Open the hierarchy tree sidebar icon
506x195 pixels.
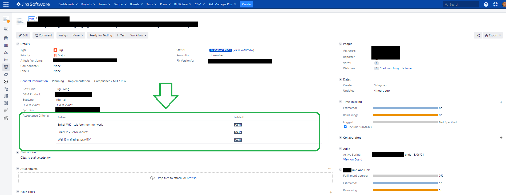pos(6,89)
